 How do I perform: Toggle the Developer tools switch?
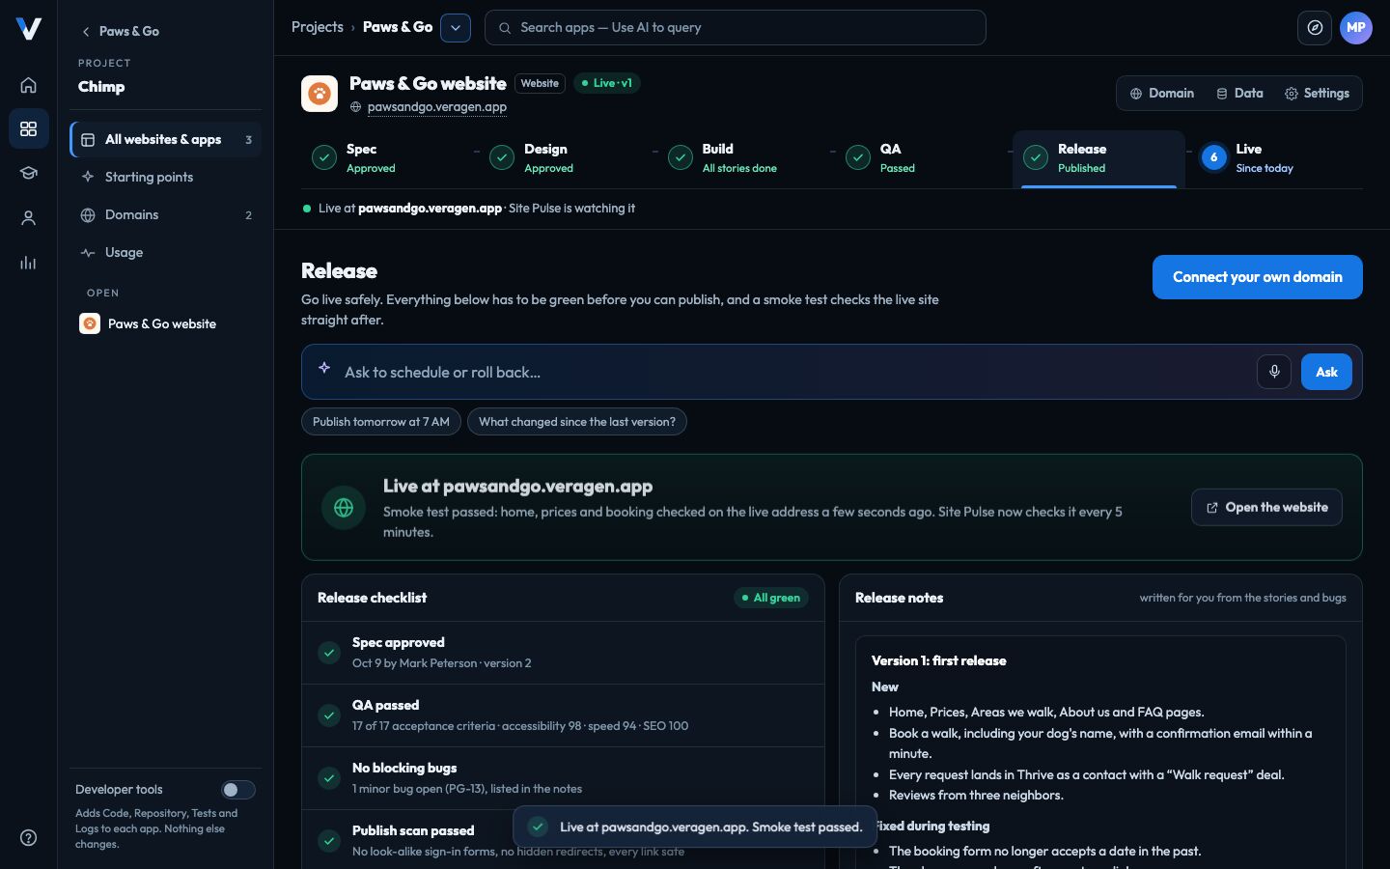point(237,790)
